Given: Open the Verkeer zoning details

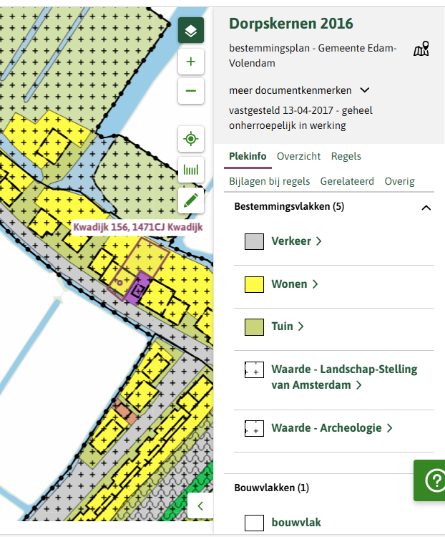Looking at the screenshot, I should 296,241.
